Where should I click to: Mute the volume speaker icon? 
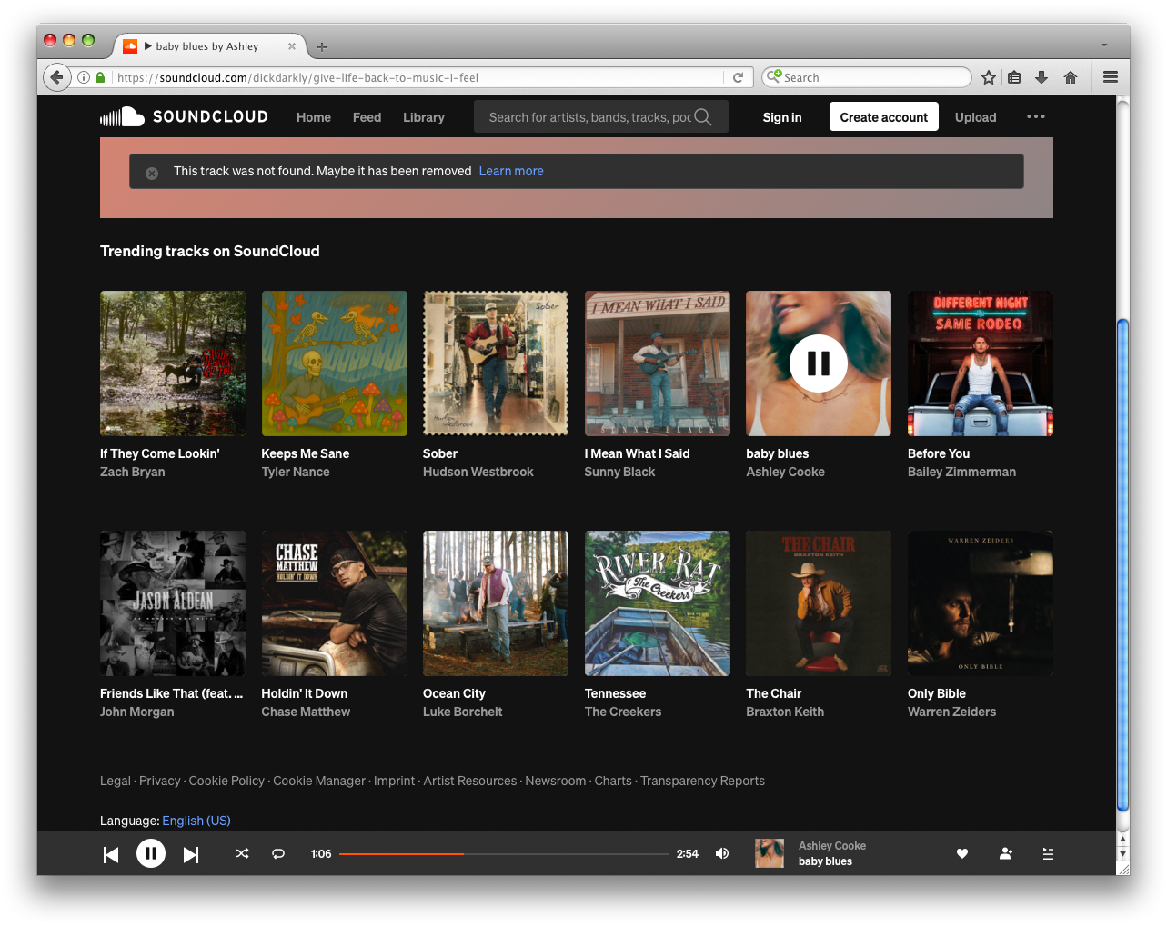point(722,854)
